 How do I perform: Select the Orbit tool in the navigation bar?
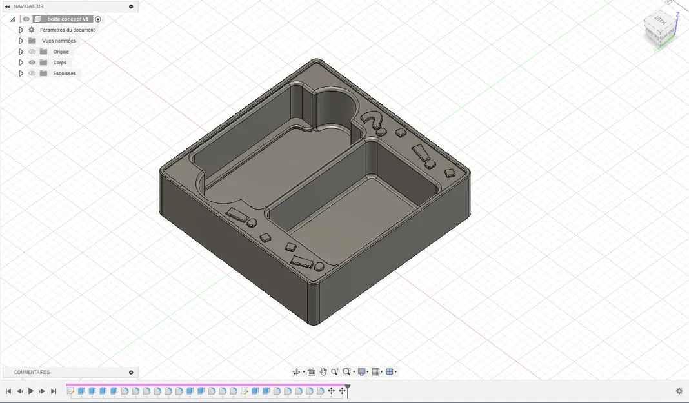coord(296,372)
